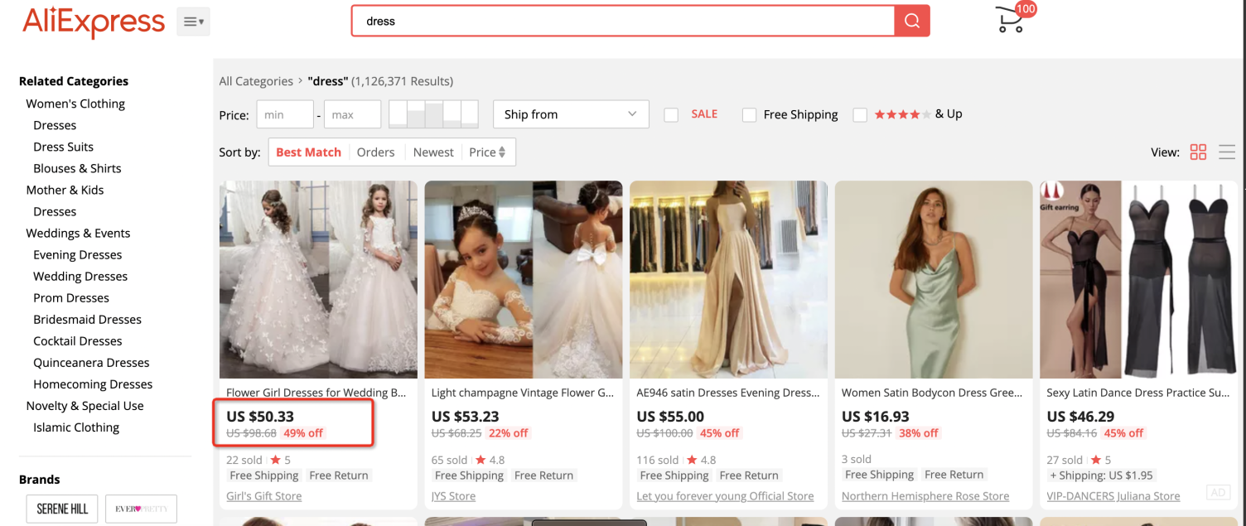Enable the SALE checkbox

coord(671,115)
